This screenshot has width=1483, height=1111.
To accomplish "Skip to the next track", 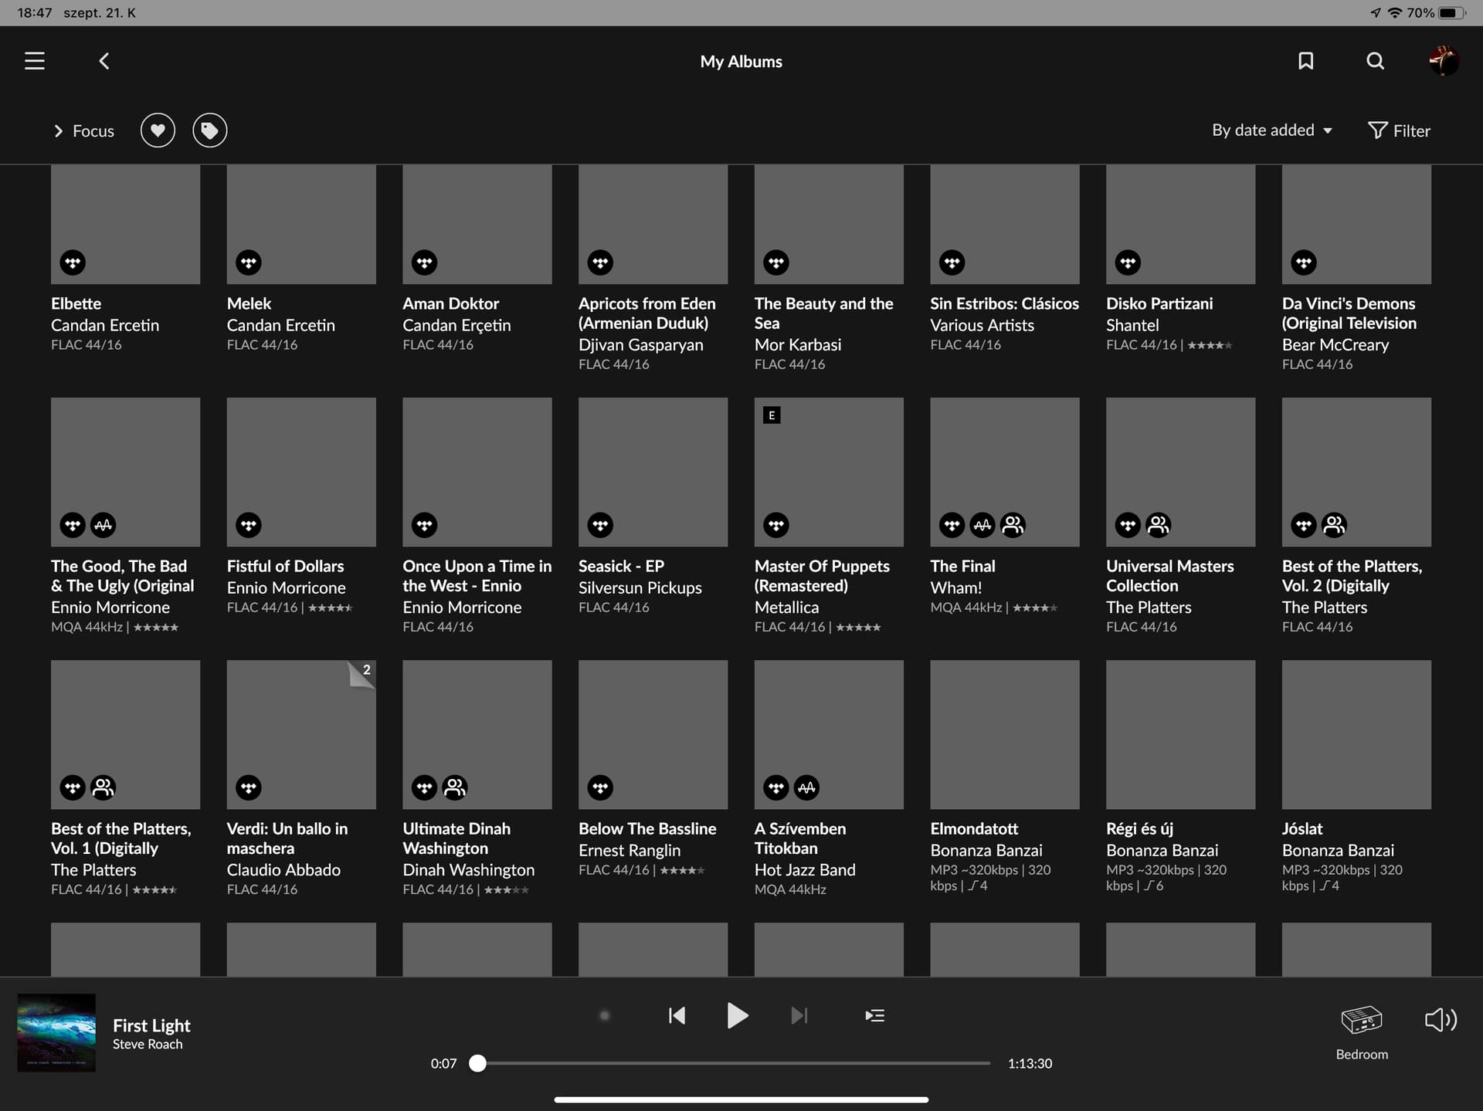I will tap(799, 1015).
